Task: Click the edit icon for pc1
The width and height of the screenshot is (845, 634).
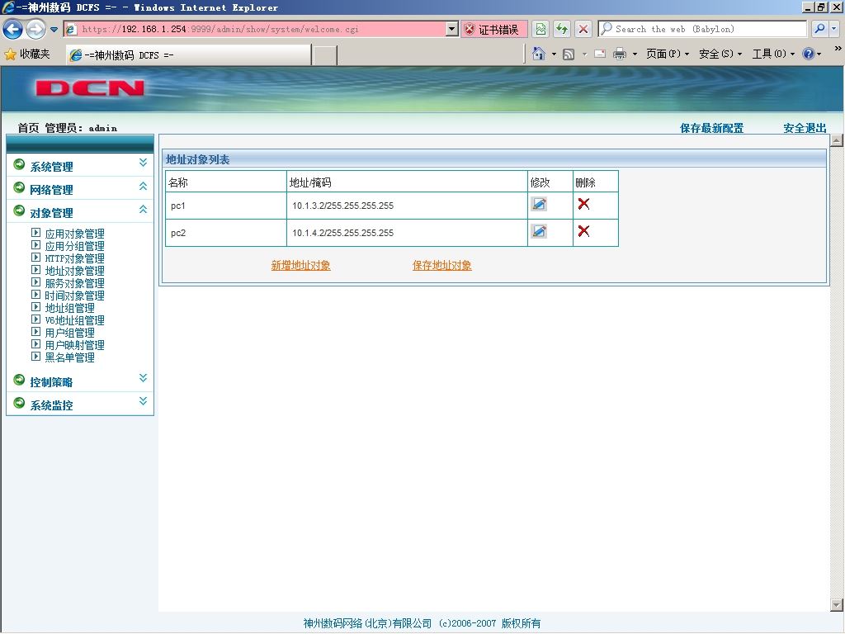Action: [538, 204]
